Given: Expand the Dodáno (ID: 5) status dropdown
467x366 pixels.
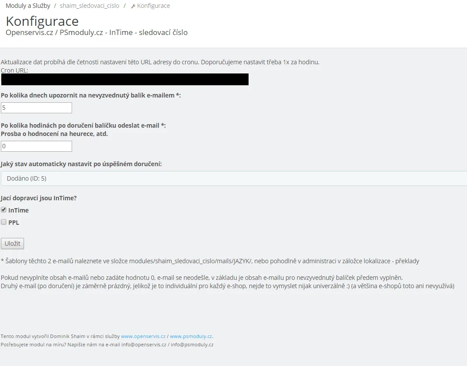Looking at the screenshot, I should [234, 178].
